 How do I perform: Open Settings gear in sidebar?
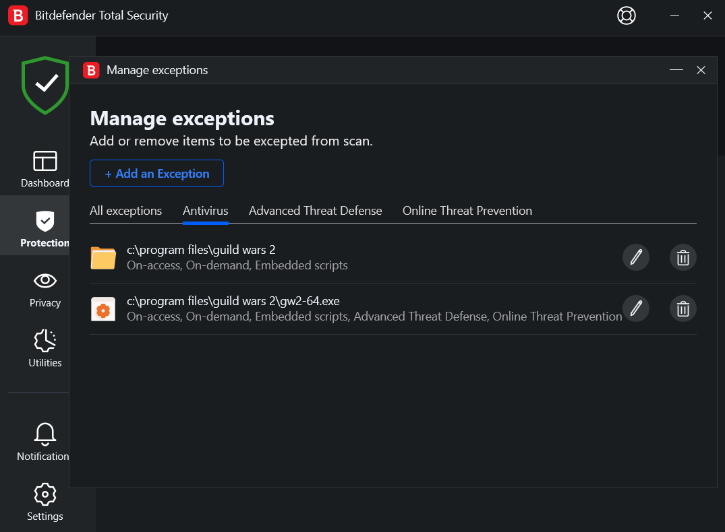click(x=45, y=502)
